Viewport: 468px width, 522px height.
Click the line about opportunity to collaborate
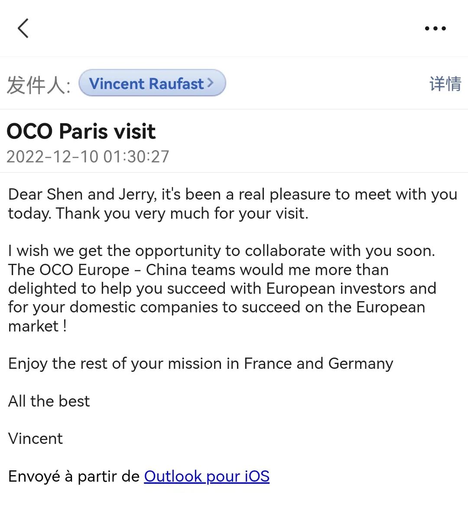(221, 251)
